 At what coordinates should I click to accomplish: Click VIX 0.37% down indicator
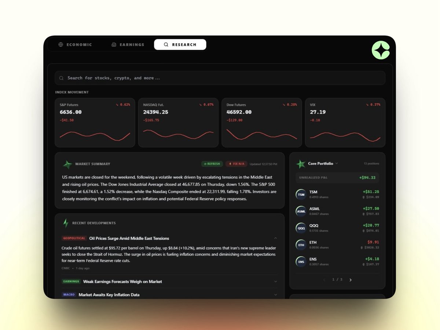coord(373,105)
